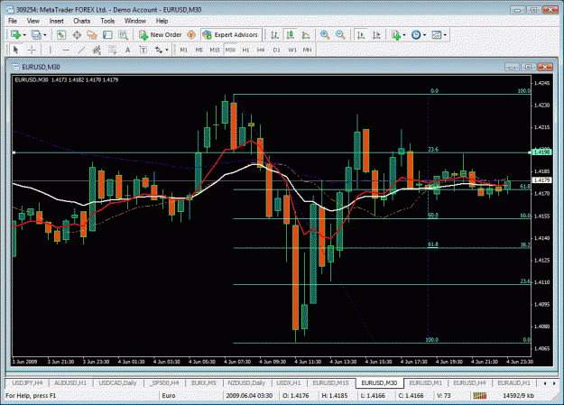Switch timeframe to M15
The height and width of the screenshot is (405, 564).
[x=215, y=50]
